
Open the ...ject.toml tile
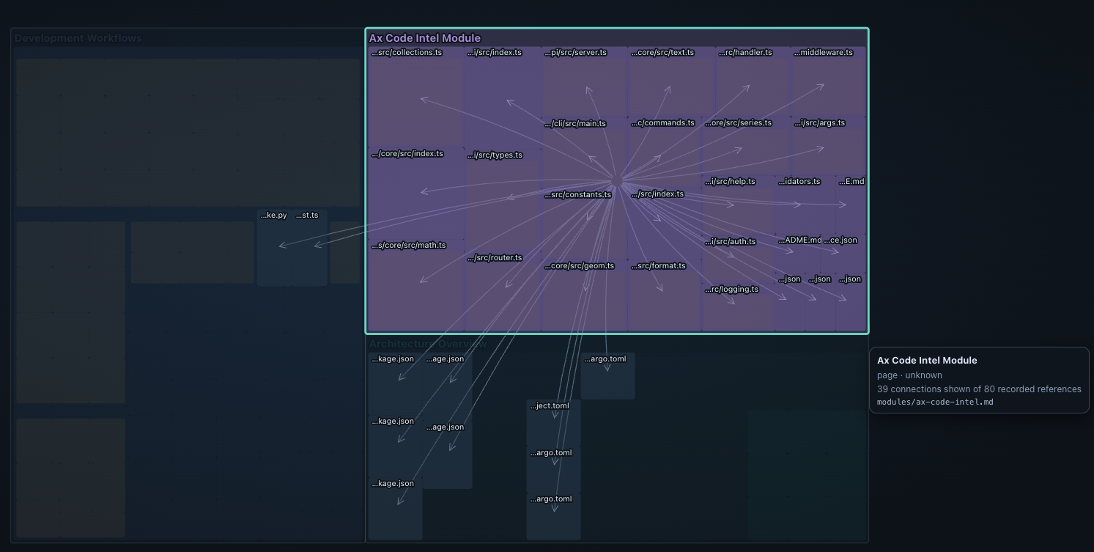[x=553, y=423]
